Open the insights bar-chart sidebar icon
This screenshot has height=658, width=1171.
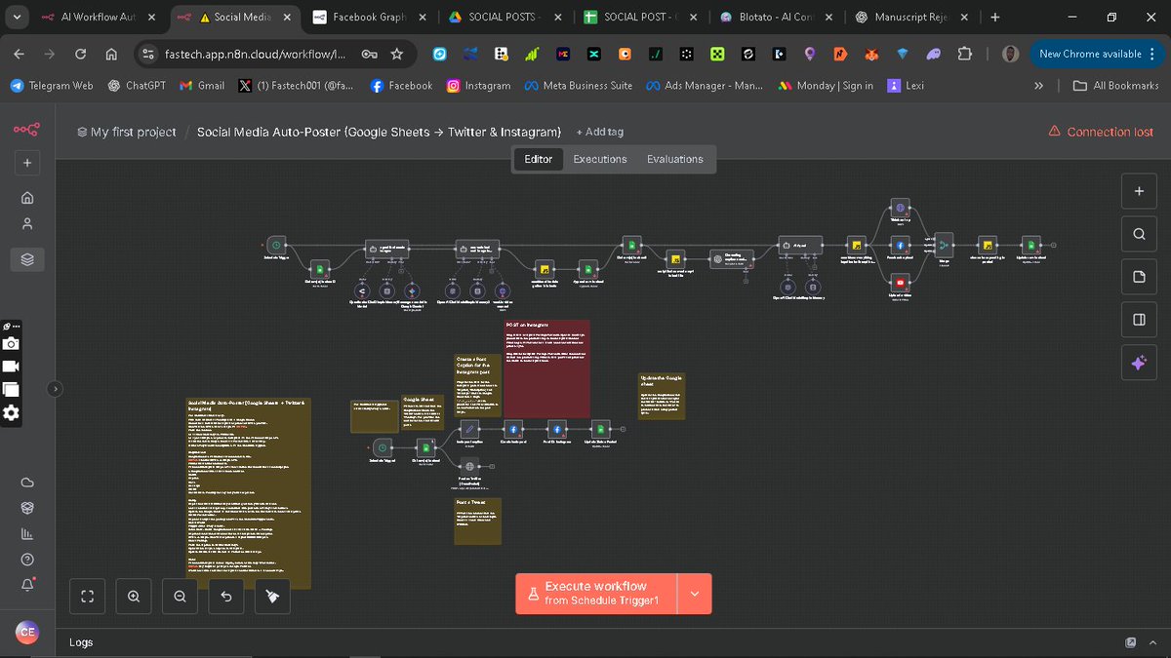pyautogui.click(x=27, y=533)
